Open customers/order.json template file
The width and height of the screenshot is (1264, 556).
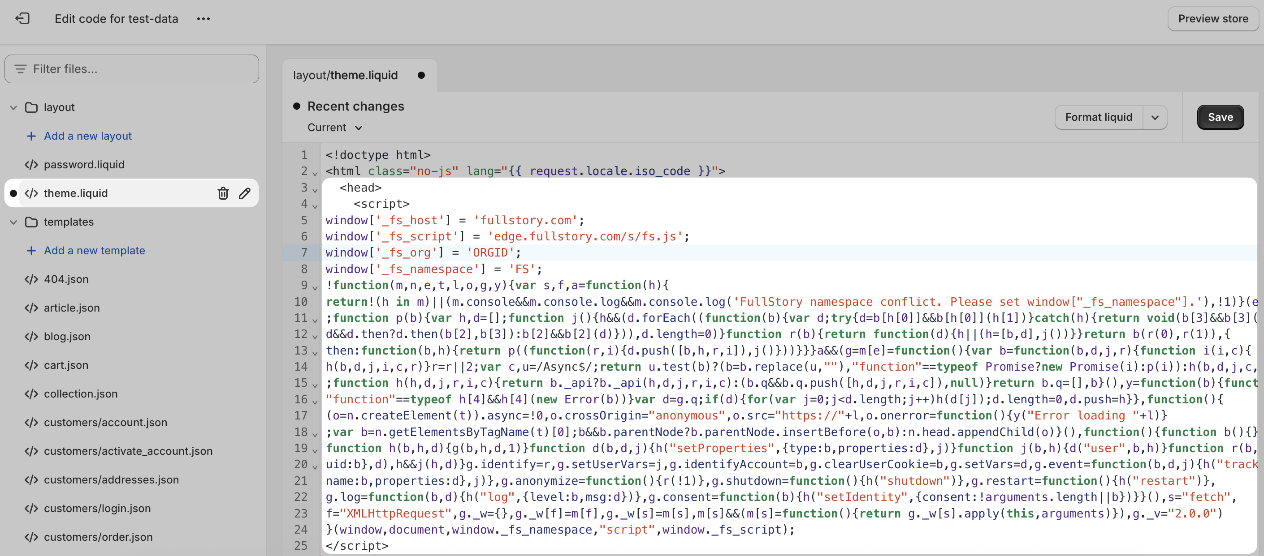tap(98, 537)
